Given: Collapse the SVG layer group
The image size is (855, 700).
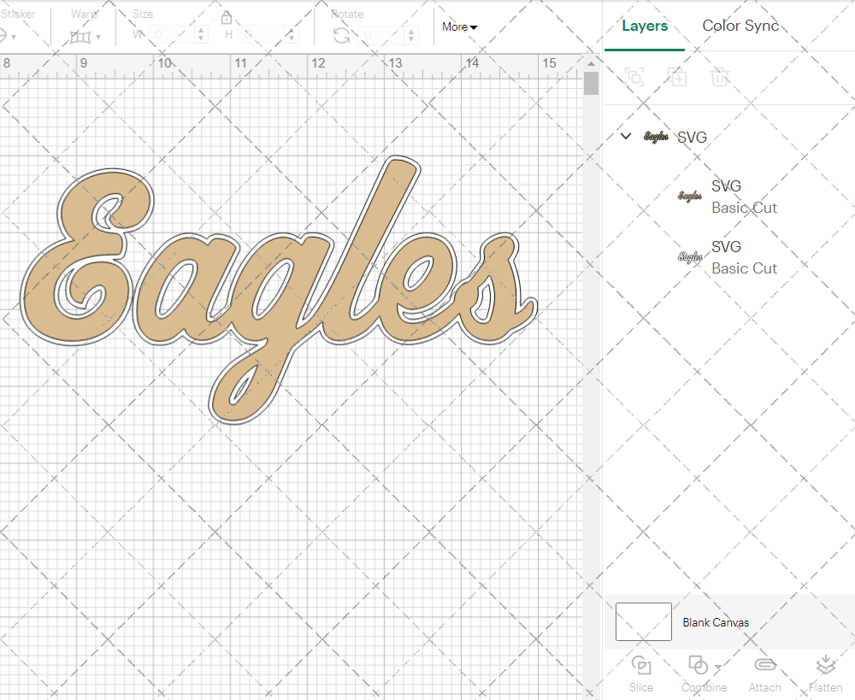Looking at the screenshot, I should [625, 136].
